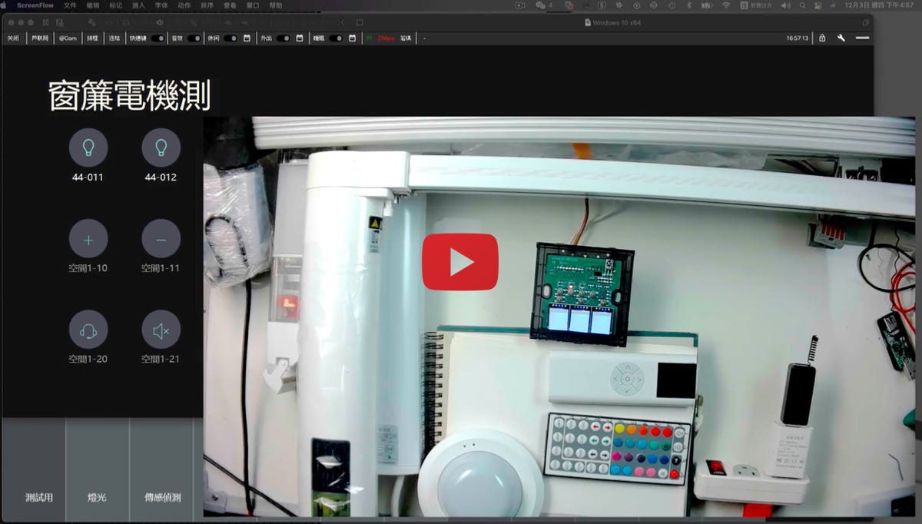Open settings via the wrench icon beside the padlock
The width and height of the screenshot is (922, 524).
coord(841,38)
